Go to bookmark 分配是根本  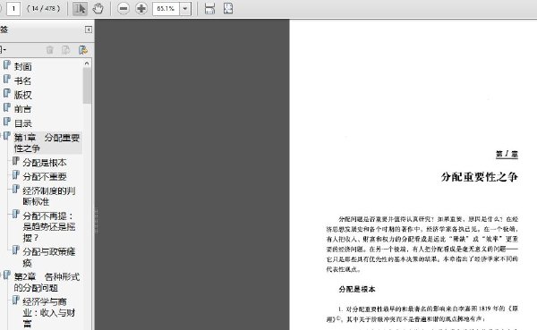(x=45, y=163)
